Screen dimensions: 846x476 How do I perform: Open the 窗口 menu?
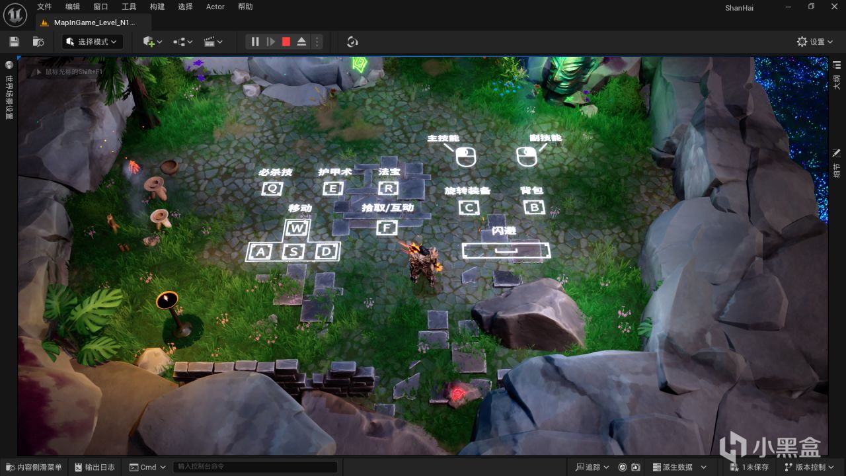coord(100,7)
